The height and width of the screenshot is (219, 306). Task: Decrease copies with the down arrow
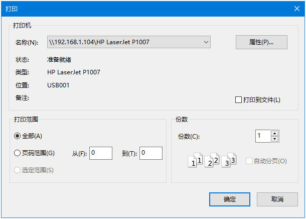coord(274,139)
